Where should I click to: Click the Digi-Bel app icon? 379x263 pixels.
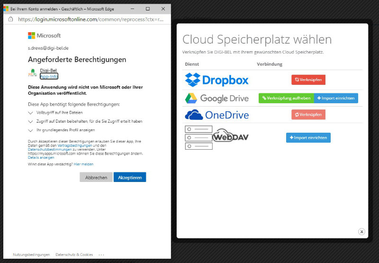click(33, 73)
